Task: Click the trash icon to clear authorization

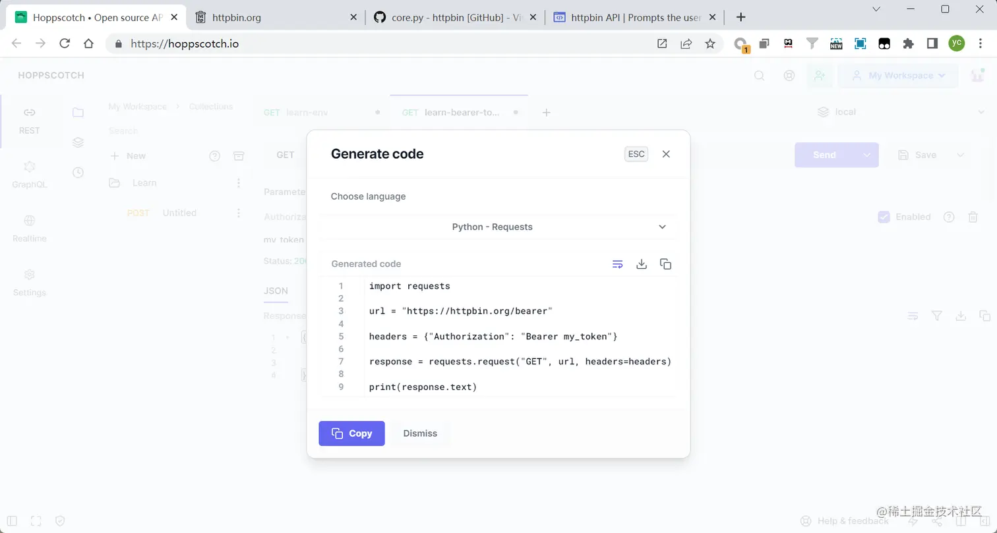Action: point(973,217)
